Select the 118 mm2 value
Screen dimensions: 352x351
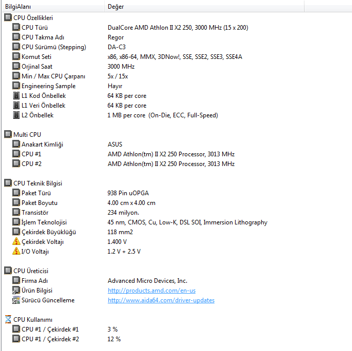point(120,232)
